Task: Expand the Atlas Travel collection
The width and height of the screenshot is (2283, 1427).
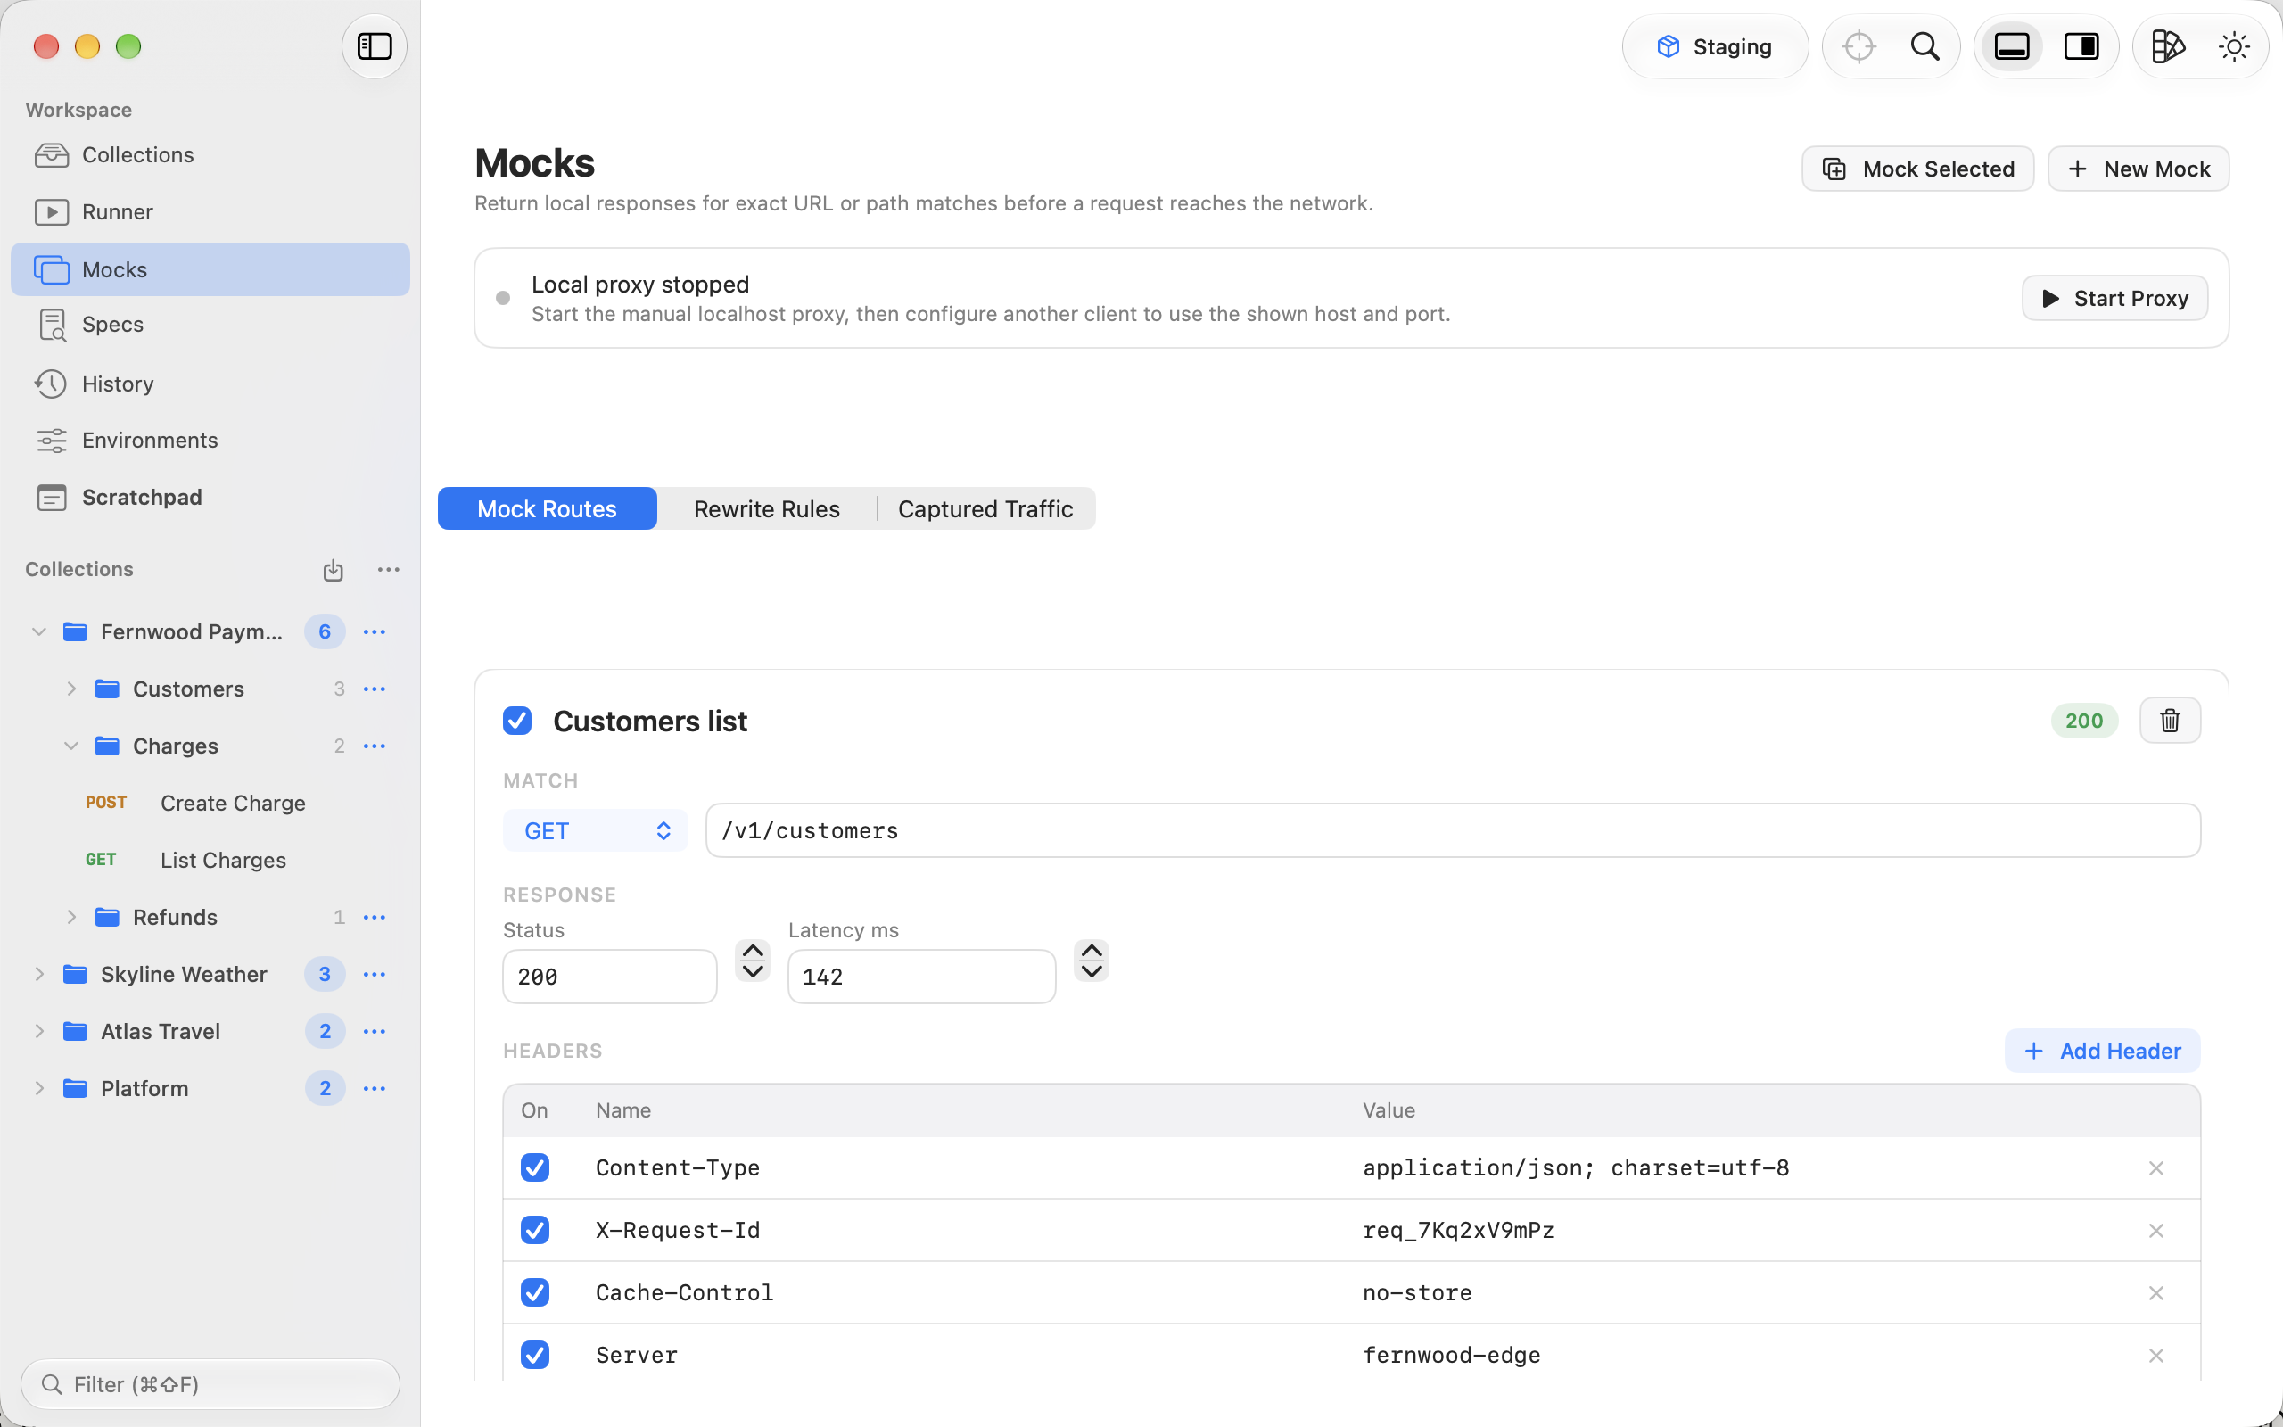Action: (38, 1032)
